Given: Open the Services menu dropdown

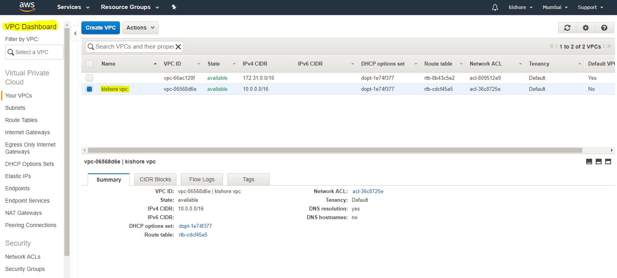Looking at the screenshot, I should point(73,7).
